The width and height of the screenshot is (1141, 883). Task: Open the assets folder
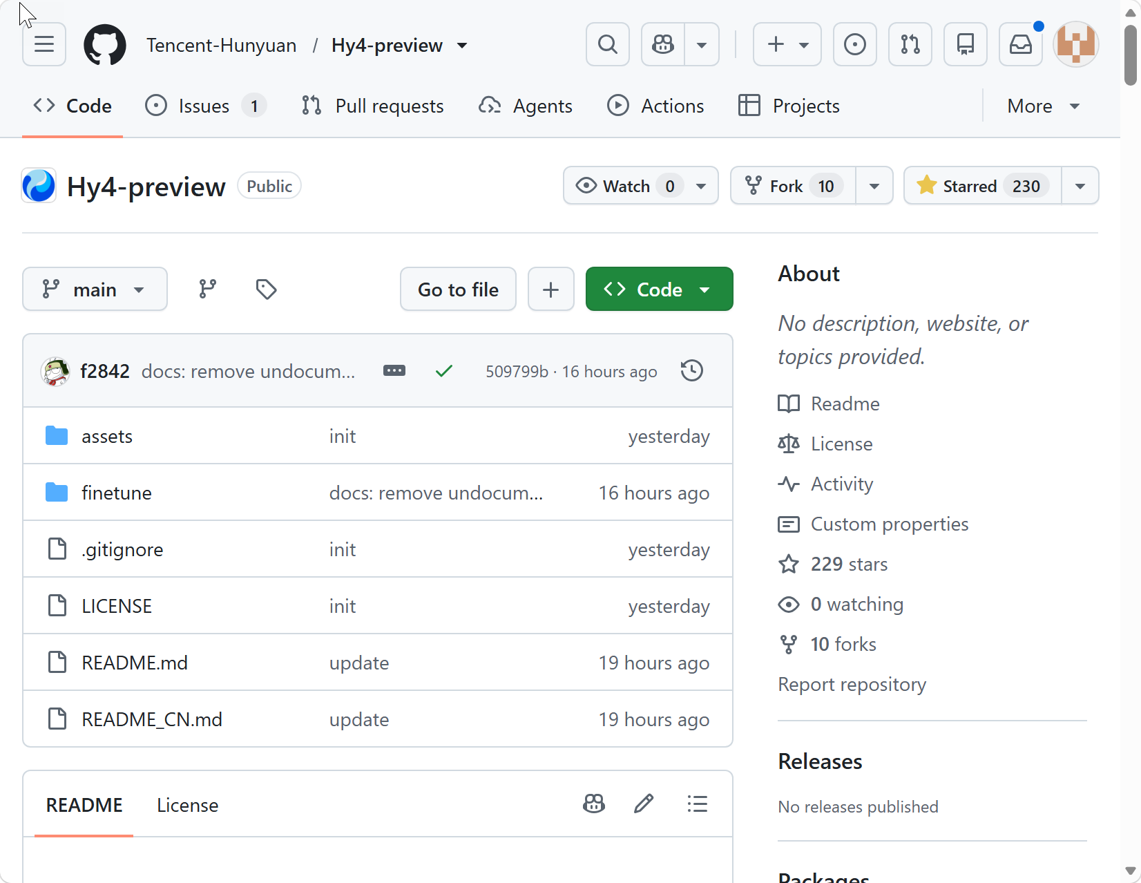point(107,437)
